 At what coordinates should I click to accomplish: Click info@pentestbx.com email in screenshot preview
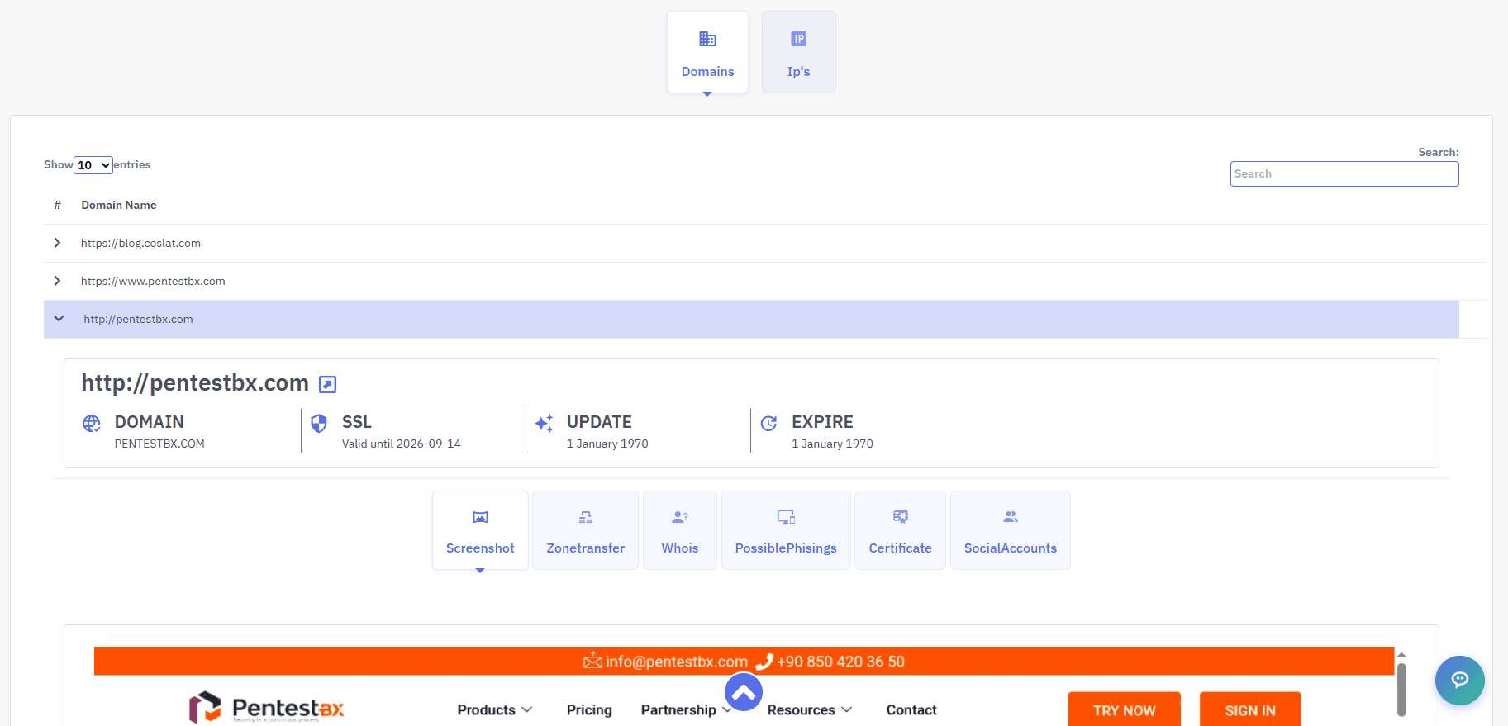click(677, 662)
